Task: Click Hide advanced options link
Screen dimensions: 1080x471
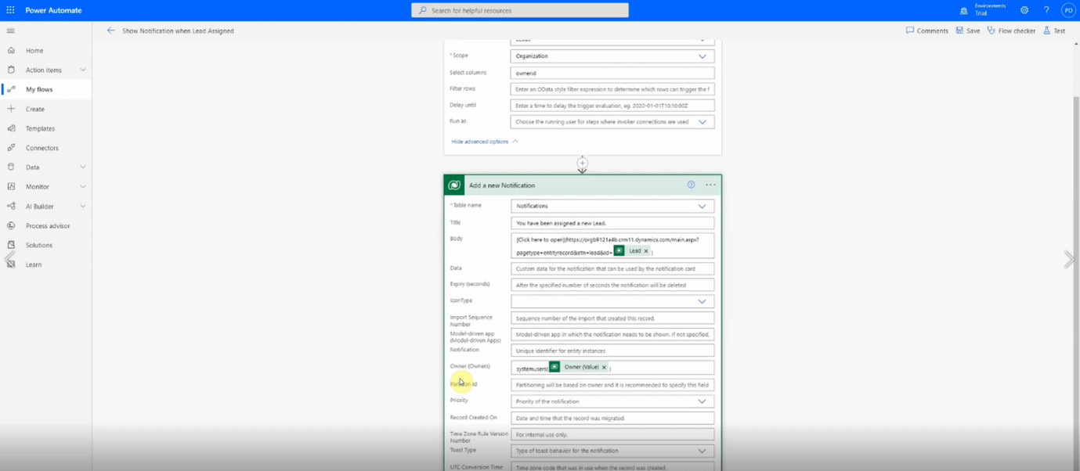Action: (480, 142)
